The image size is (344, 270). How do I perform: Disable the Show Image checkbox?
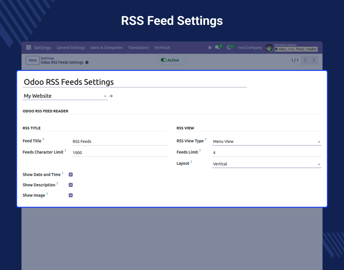(x=71, y=195)
